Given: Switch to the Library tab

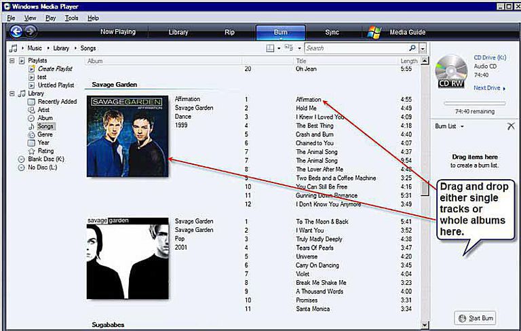Looking at the screenshot, I should [178, 32].
